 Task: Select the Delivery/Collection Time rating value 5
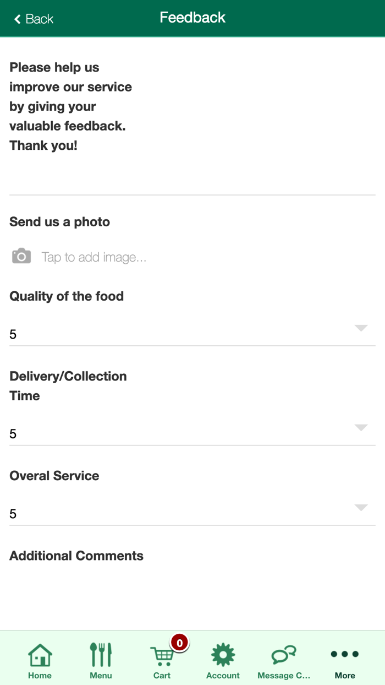point(12,433)
